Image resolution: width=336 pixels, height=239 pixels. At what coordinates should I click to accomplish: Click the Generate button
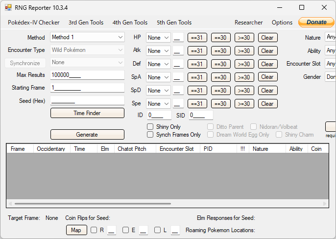point(87,134)
